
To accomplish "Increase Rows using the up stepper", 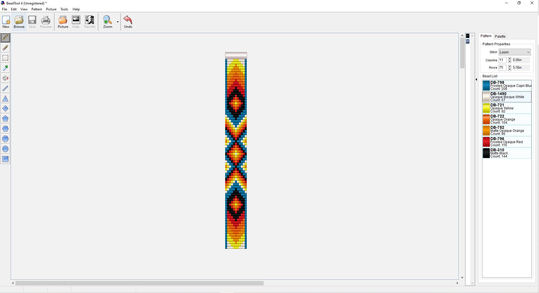I will tap(510, 66).
